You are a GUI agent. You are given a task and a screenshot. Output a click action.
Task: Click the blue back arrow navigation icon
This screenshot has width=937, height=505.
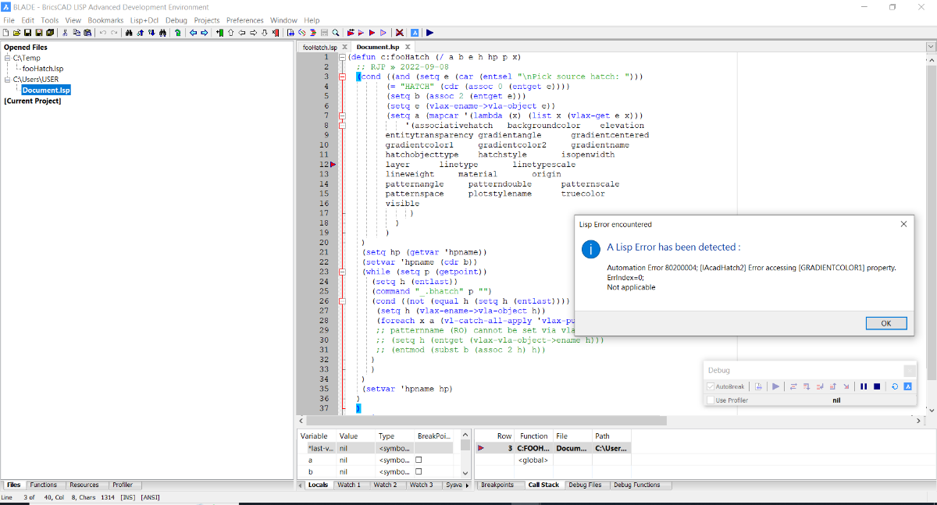click(x=194, y=33)
